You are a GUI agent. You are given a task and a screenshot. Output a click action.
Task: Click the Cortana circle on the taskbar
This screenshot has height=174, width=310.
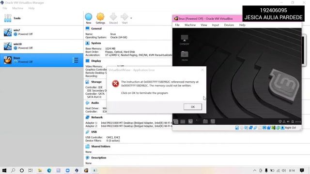tap(22, 171)
